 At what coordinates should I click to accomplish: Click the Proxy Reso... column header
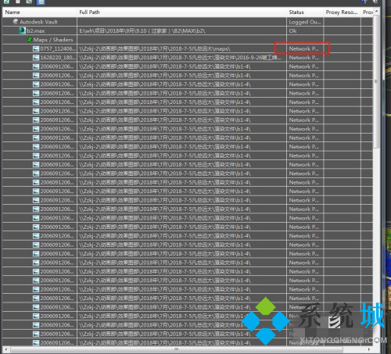[342, 13]
